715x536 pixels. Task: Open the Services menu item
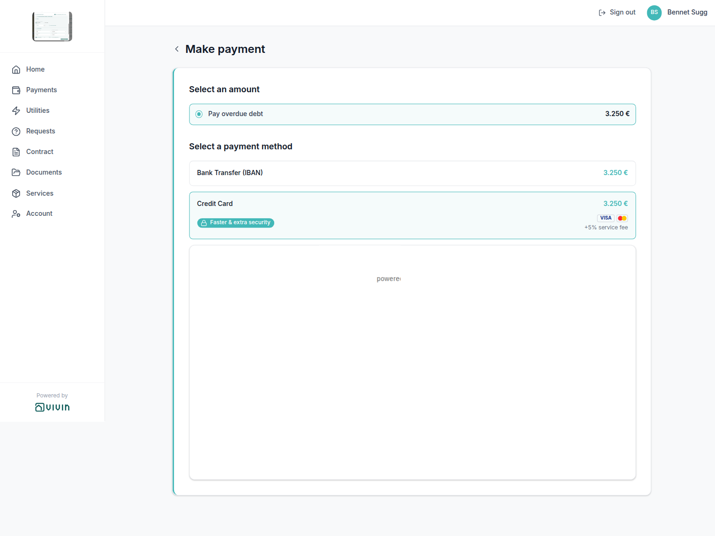point(52,193)
